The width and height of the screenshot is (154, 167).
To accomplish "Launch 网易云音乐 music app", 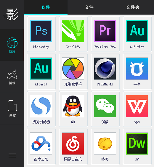I will tap(73, 143).
